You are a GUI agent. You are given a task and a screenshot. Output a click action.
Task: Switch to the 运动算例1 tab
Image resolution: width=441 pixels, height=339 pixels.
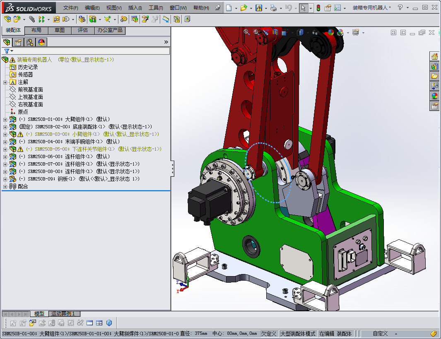pyautogui.click(x=63, y=314)
